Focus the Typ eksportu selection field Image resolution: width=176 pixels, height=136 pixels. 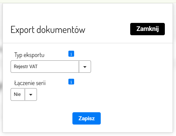[x=45, y=67]
